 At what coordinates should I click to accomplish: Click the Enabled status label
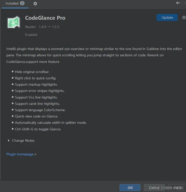coord(31,35)
